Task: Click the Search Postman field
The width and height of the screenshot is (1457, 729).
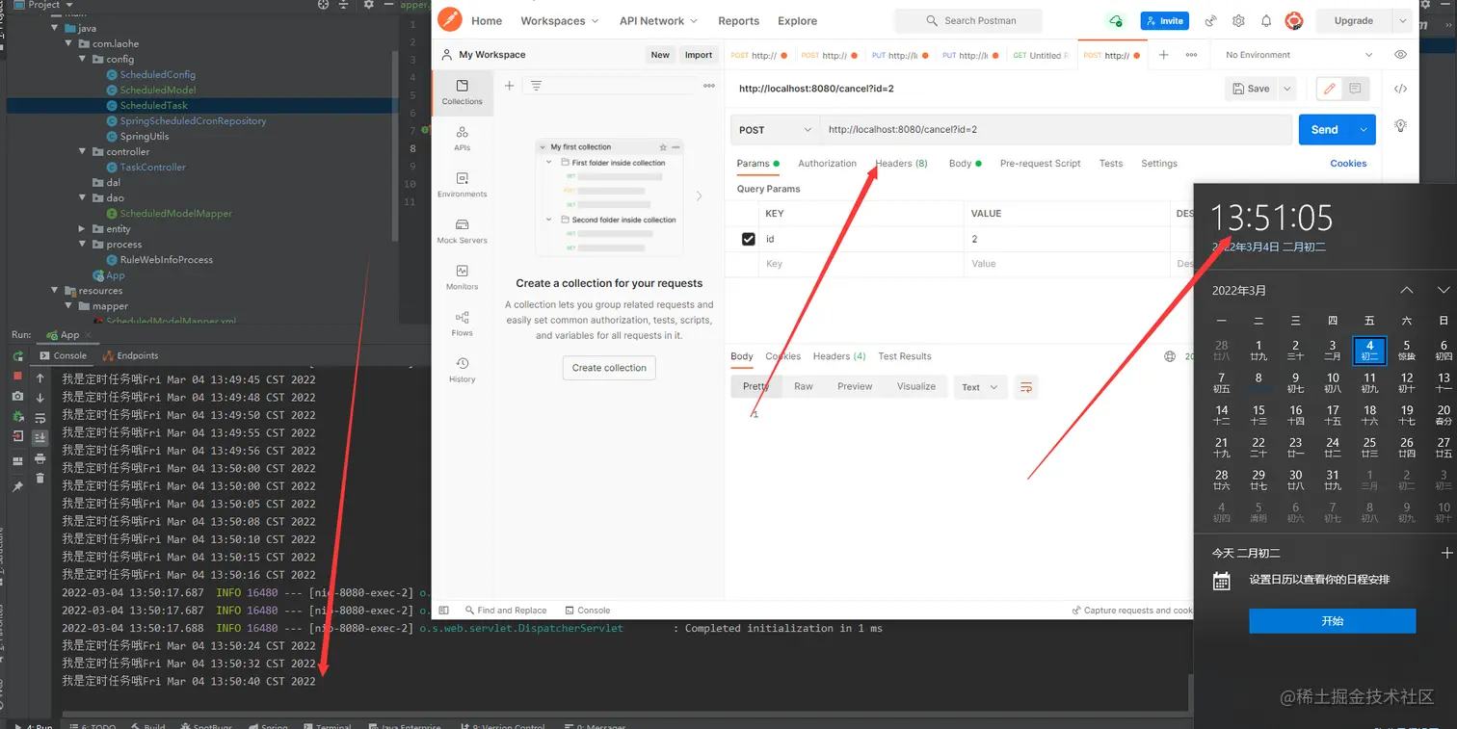Action: click(968, 20)
